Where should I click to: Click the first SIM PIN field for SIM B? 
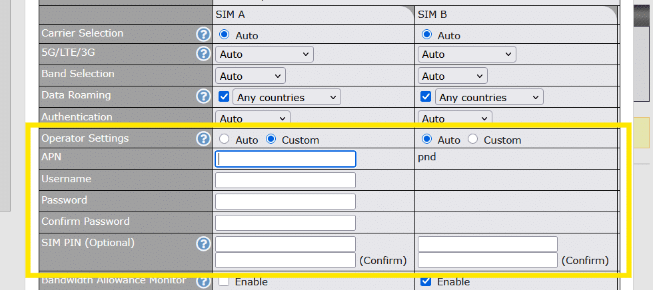[487, 244]
